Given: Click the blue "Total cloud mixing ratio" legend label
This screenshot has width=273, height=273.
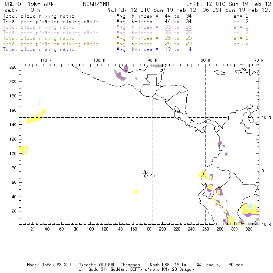Looking at the screenshot, I should point(39,49).
